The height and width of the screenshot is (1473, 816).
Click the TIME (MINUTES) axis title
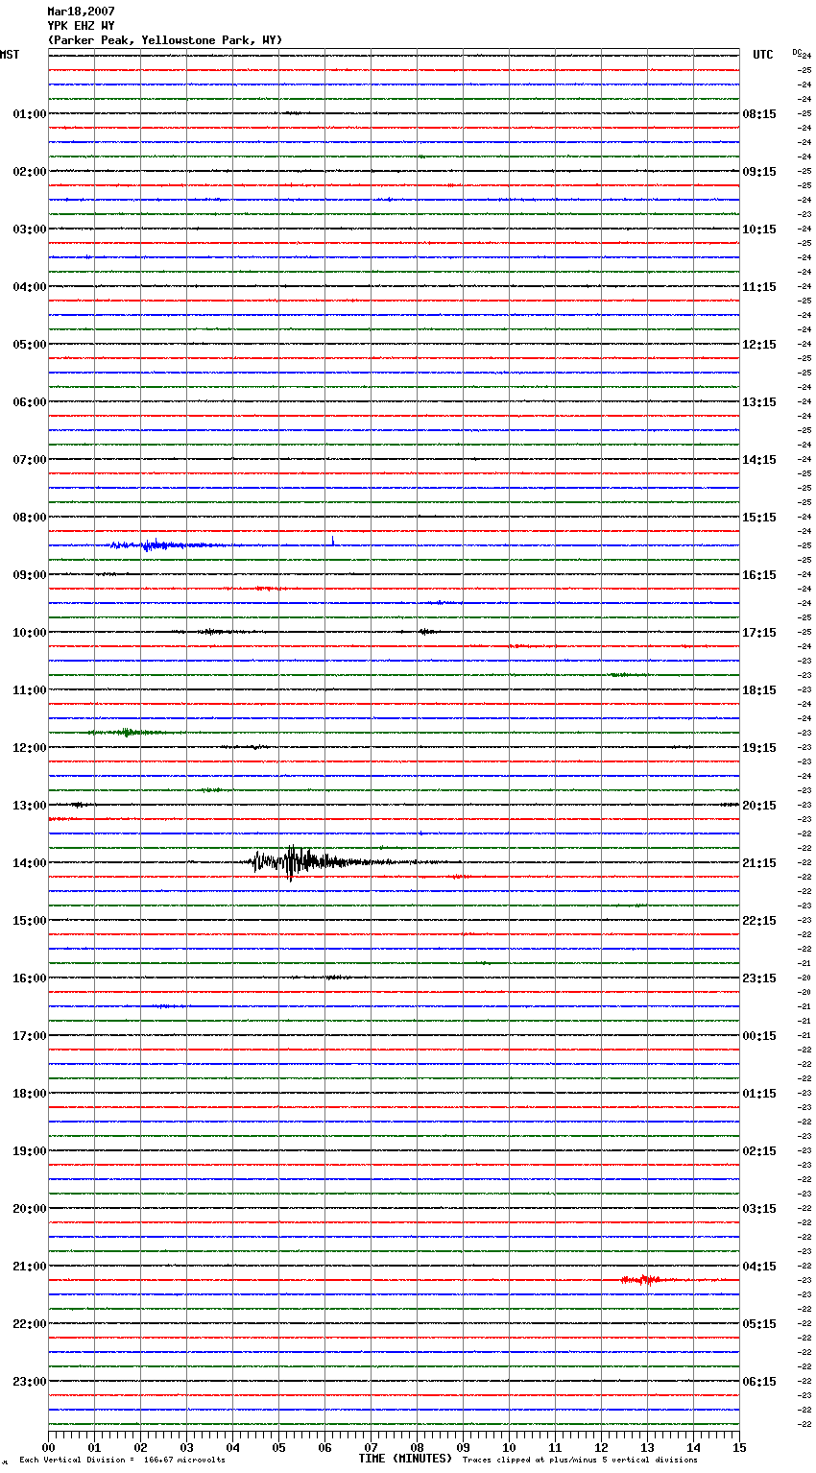click(405, 1459)
